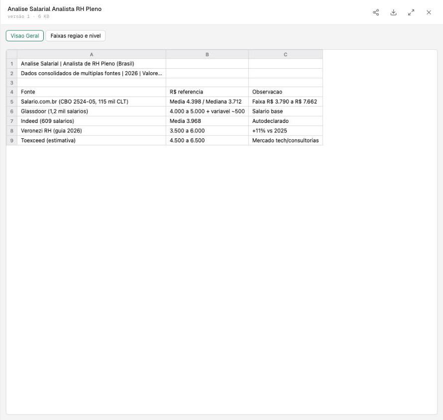Select the 'Media 3.968' cell
The height and width of the screenshot is (420, 443).
tap(207, 121)
